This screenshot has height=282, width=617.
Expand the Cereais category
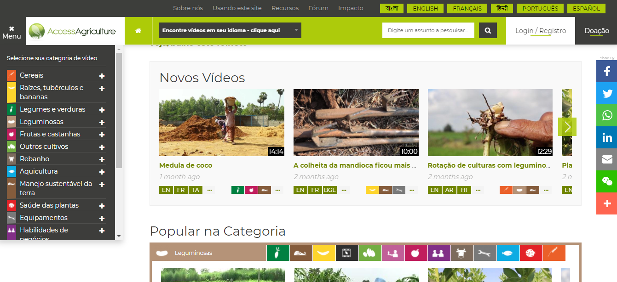coord(102,76)
